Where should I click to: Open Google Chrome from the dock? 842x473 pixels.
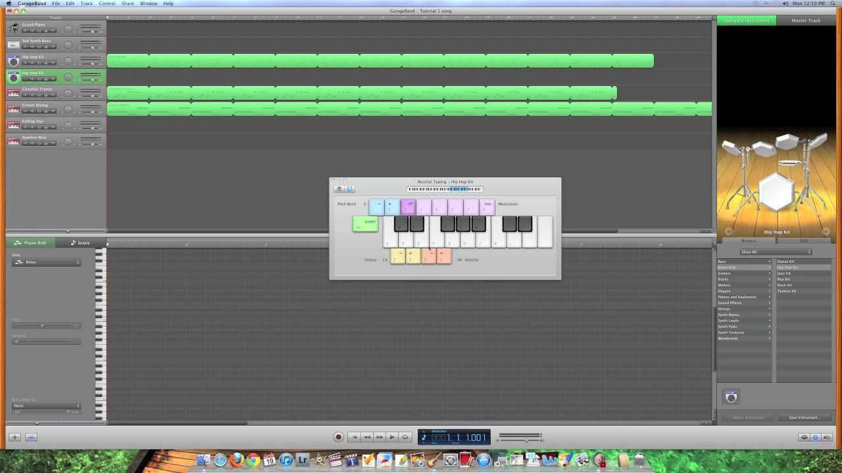coord(253,461)
